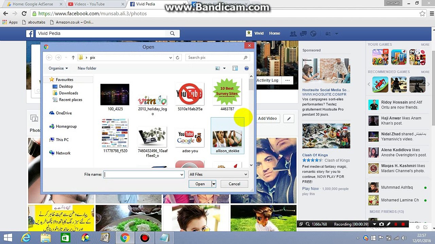Launch Internet Explorer from the taskbar
Viewport: 435px width, 244px height.
click(26, 238)
